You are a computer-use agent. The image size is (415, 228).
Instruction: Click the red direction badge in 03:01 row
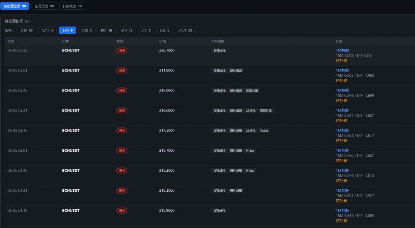(122, 70)
